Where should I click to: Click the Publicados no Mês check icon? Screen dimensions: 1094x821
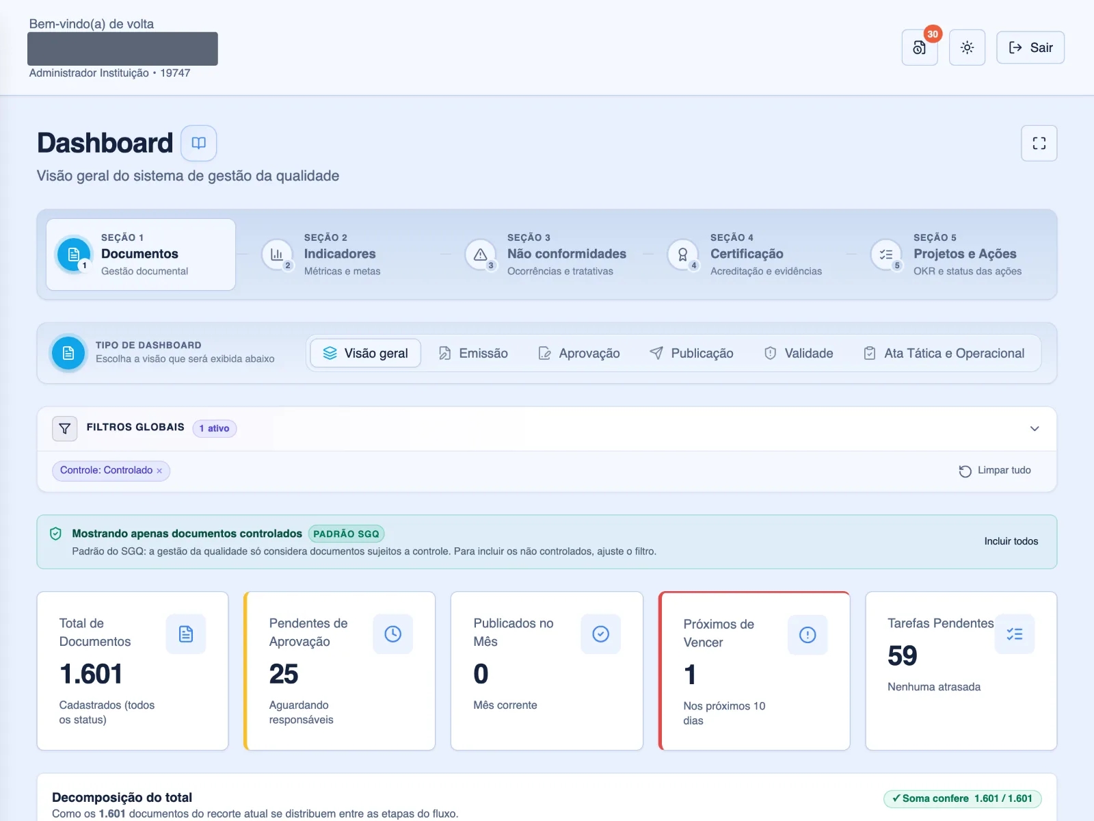pyautogui.click(x=600, y=634)
